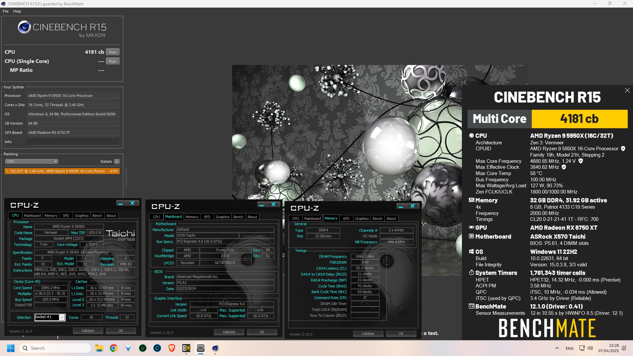
Task: Click the Windows Start button
Action: (11, 348)
